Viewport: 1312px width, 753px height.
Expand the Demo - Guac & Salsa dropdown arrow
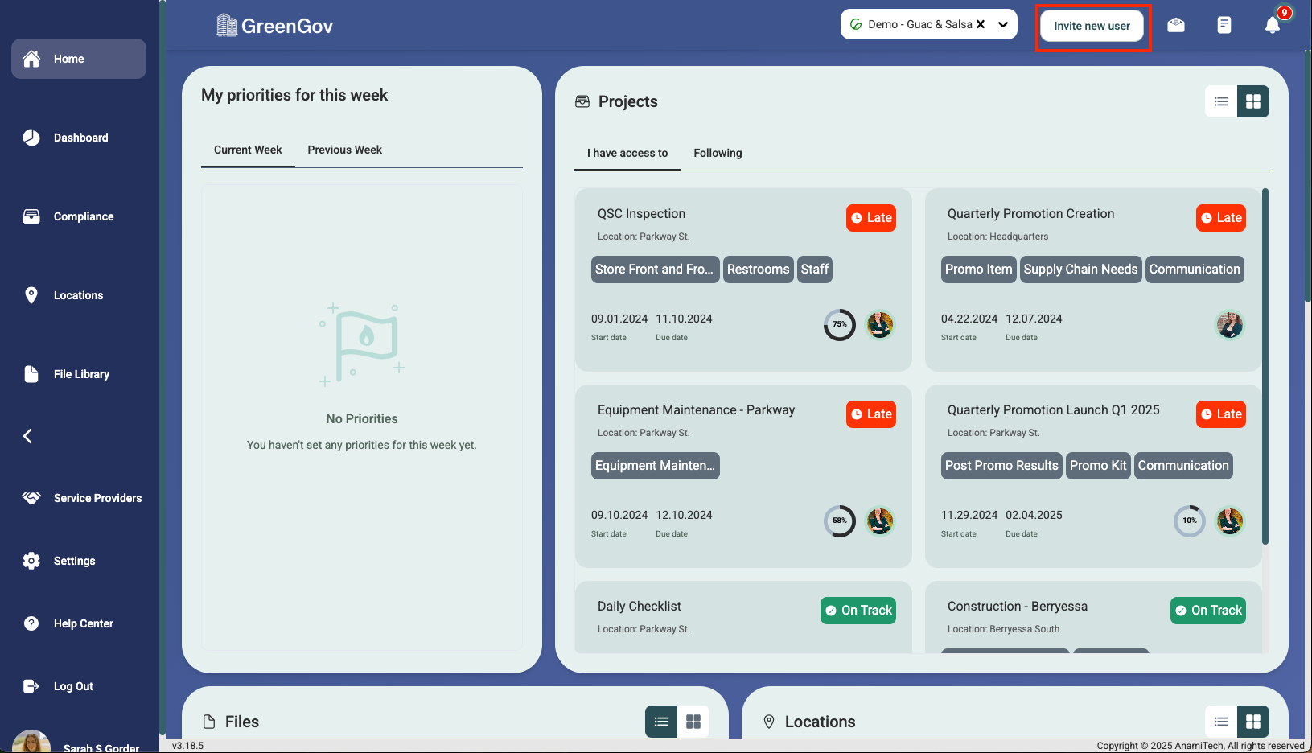coord(1003,24)
